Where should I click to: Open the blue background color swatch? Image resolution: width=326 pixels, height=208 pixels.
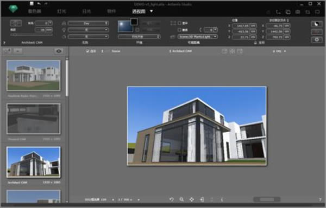[126, 27]
